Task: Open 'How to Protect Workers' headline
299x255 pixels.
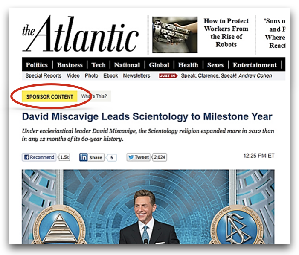Action: 226,32
